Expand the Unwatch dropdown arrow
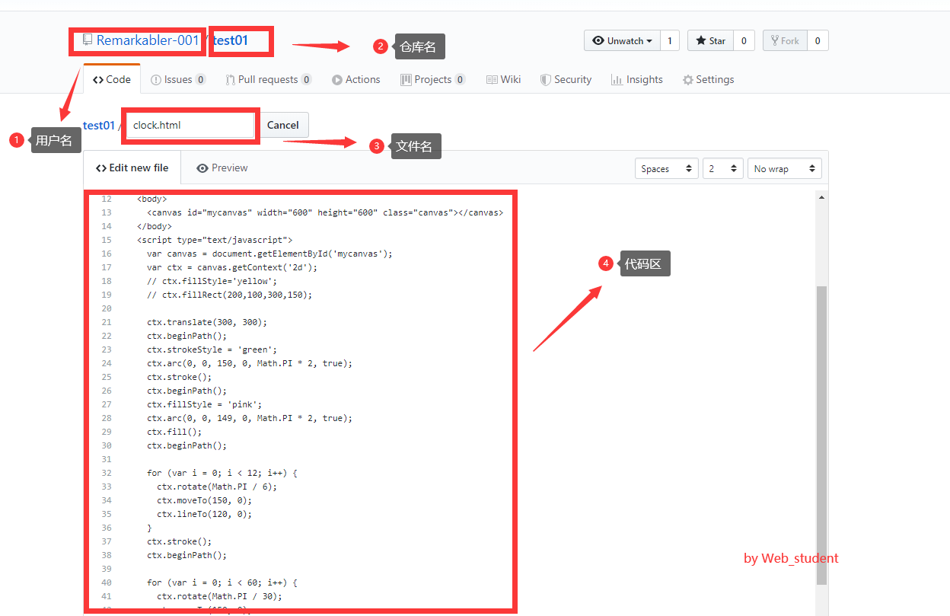Screen dimensions: 950x616 pos(649,40)
